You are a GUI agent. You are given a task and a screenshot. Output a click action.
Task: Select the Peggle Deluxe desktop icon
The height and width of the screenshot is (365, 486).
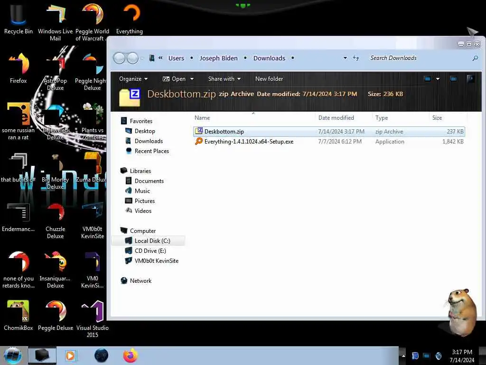(x=55, y=315)
